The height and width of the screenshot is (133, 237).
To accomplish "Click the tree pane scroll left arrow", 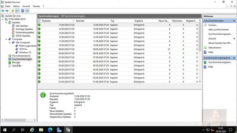I will [2, 120].
